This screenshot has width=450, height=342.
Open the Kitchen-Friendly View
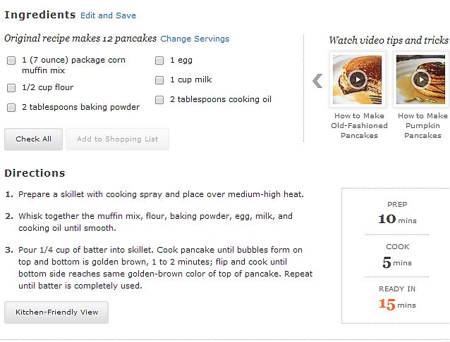(x=56, y=312)
